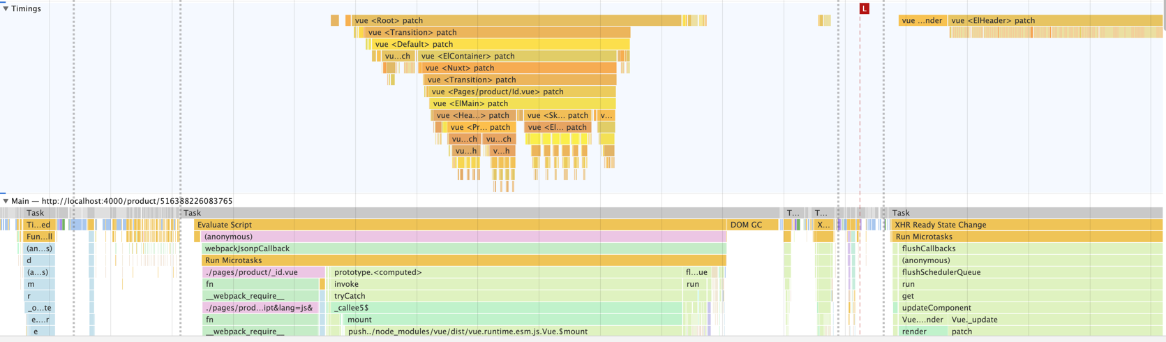The image size is (1166, 342).
Task: Click the _callee5$ function frame
Action: click(x=506, y=308)
